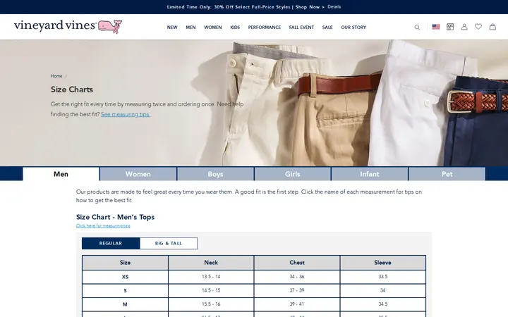Click the Sleeve column header
508x317 pixels.
(x=382, y=263)
